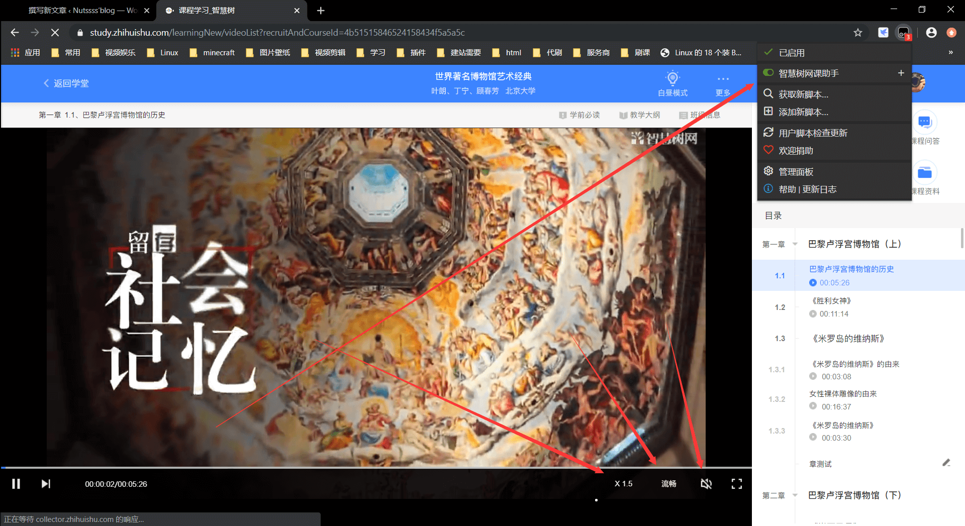
Task: Click the video frame
Action: point(376,296)
